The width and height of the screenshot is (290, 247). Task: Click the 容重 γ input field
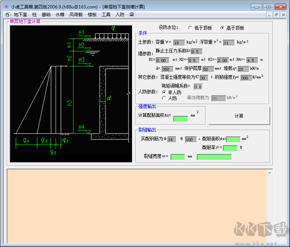pyautogui.click(x=179, y=43)
